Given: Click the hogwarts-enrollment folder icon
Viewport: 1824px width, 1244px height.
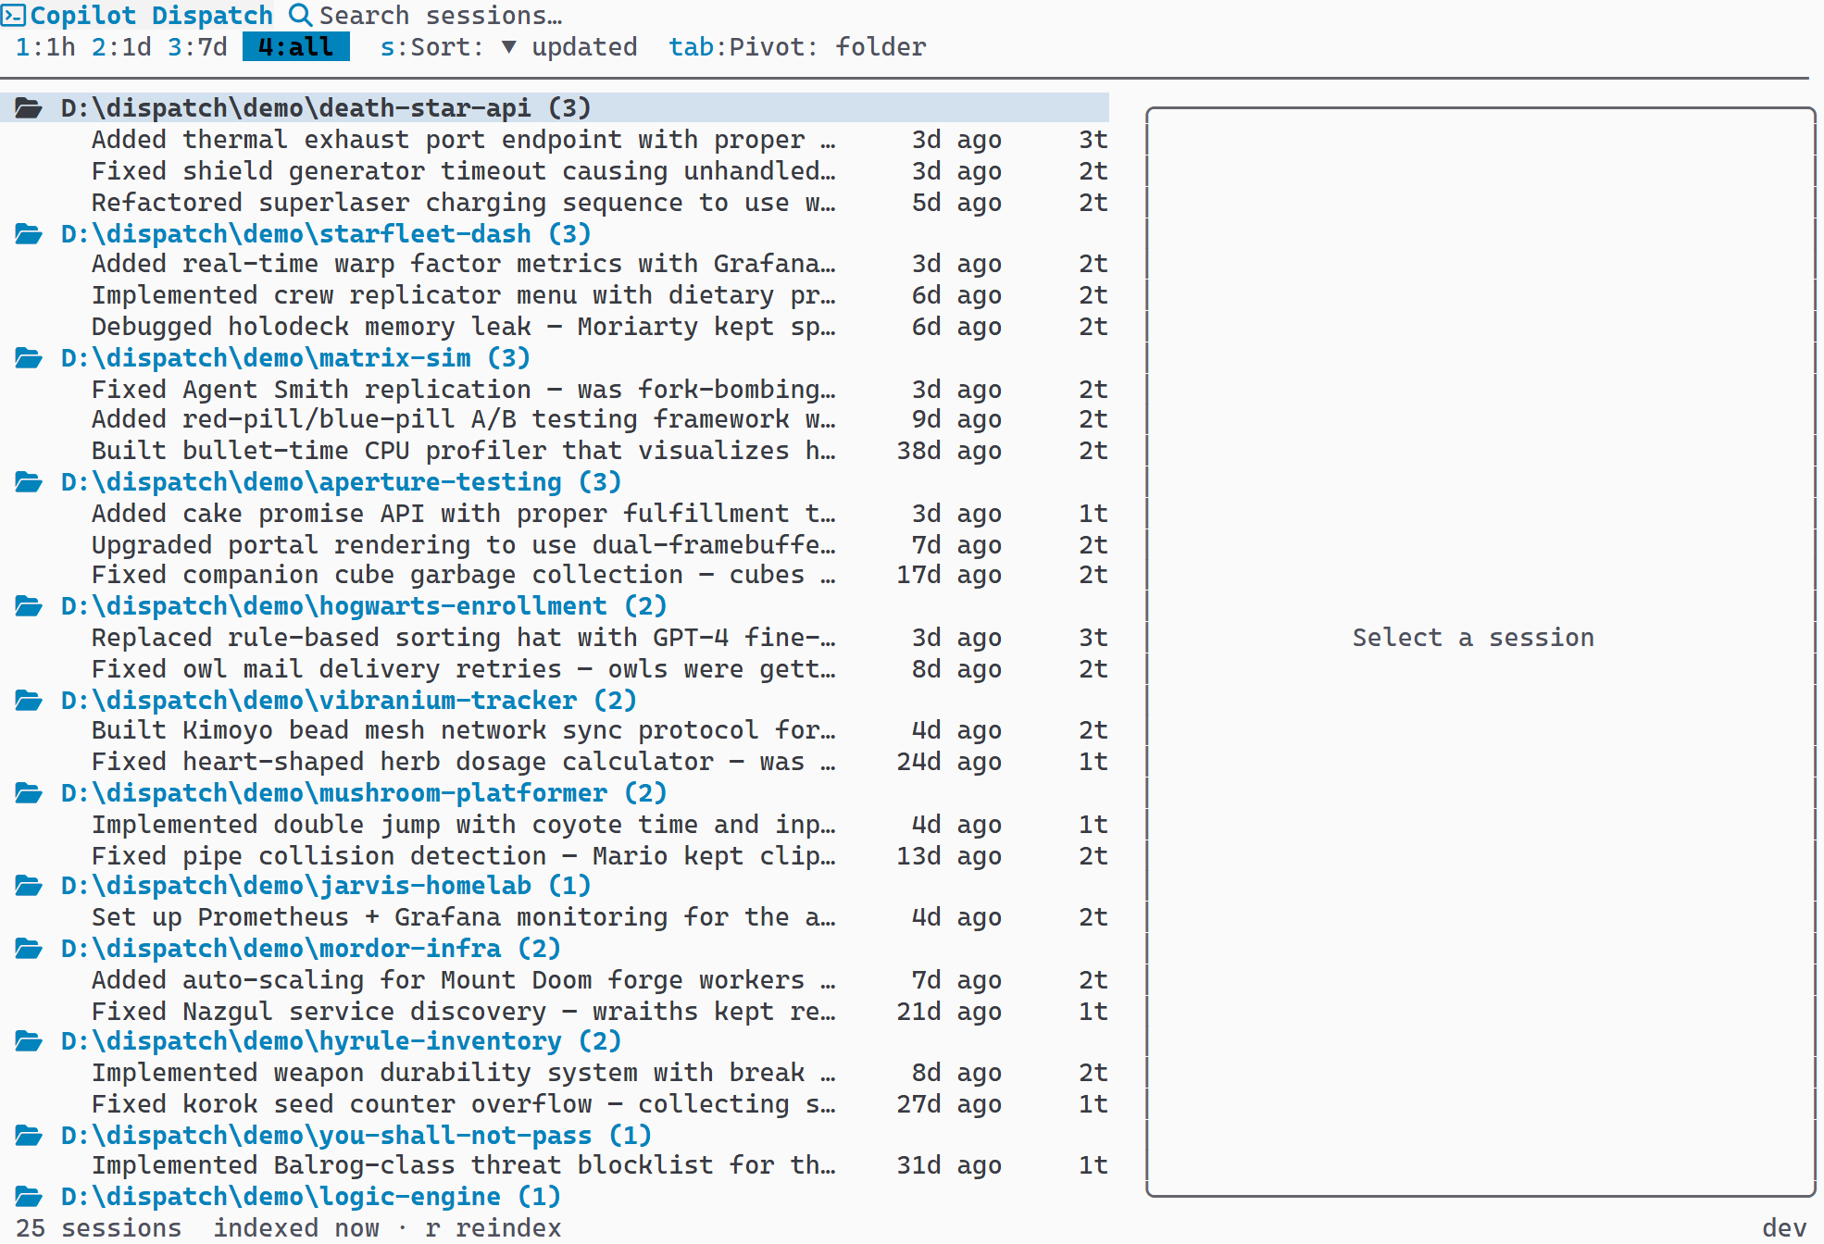Looking at the screenshot, I should (29, 606).
